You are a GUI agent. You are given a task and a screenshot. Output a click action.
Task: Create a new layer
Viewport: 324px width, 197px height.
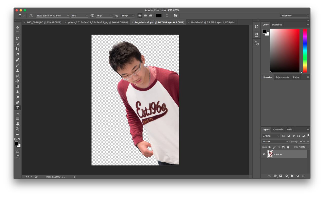tap(297, 176)
